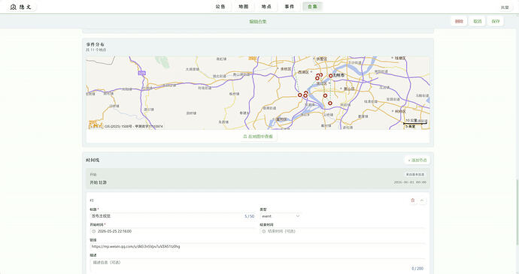This screenshot has width=519, height=274.
Task: Click the clock icon in 开始时间 field
Action: (94, 231)
